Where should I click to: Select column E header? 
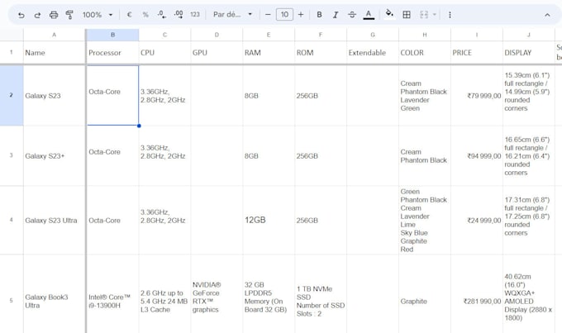coord(269,35)
